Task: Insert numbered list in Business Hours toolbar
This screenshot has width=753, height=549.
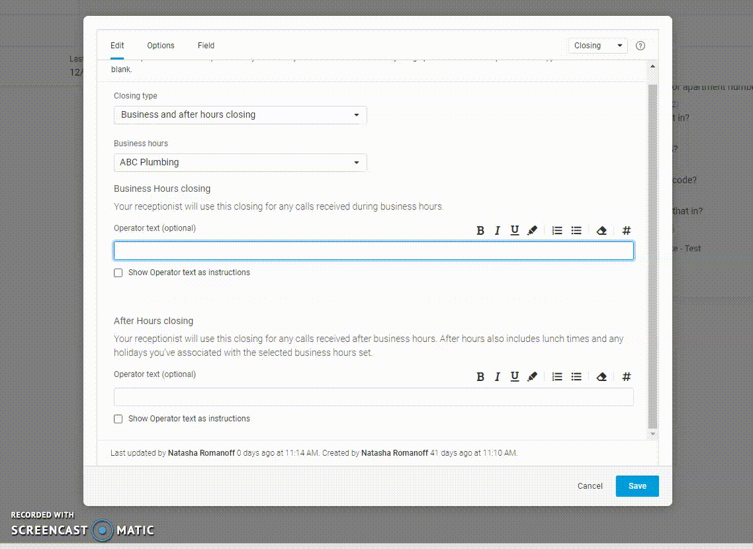Action: click(557, 230)
